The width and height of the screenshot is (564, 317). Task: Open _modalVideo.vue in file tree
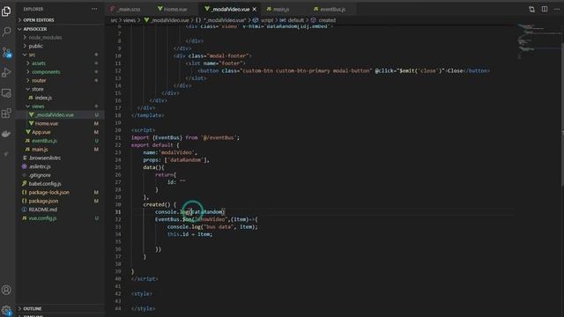coord(55,115)
